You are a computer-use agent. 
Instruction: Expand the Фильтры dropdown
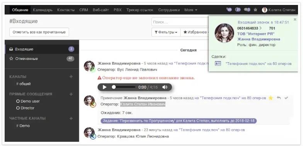166,32
